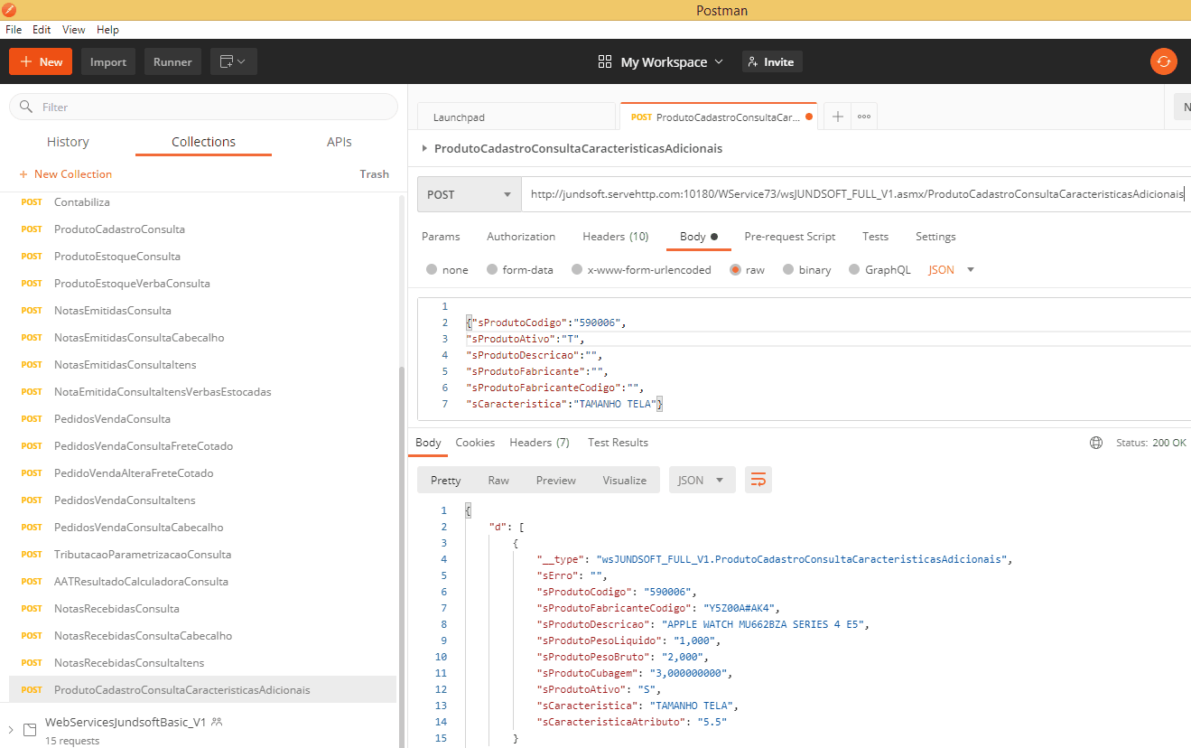Click the orange sync icon
The width and height of the screenshot is (1191, 748).
coord(1163,61)
